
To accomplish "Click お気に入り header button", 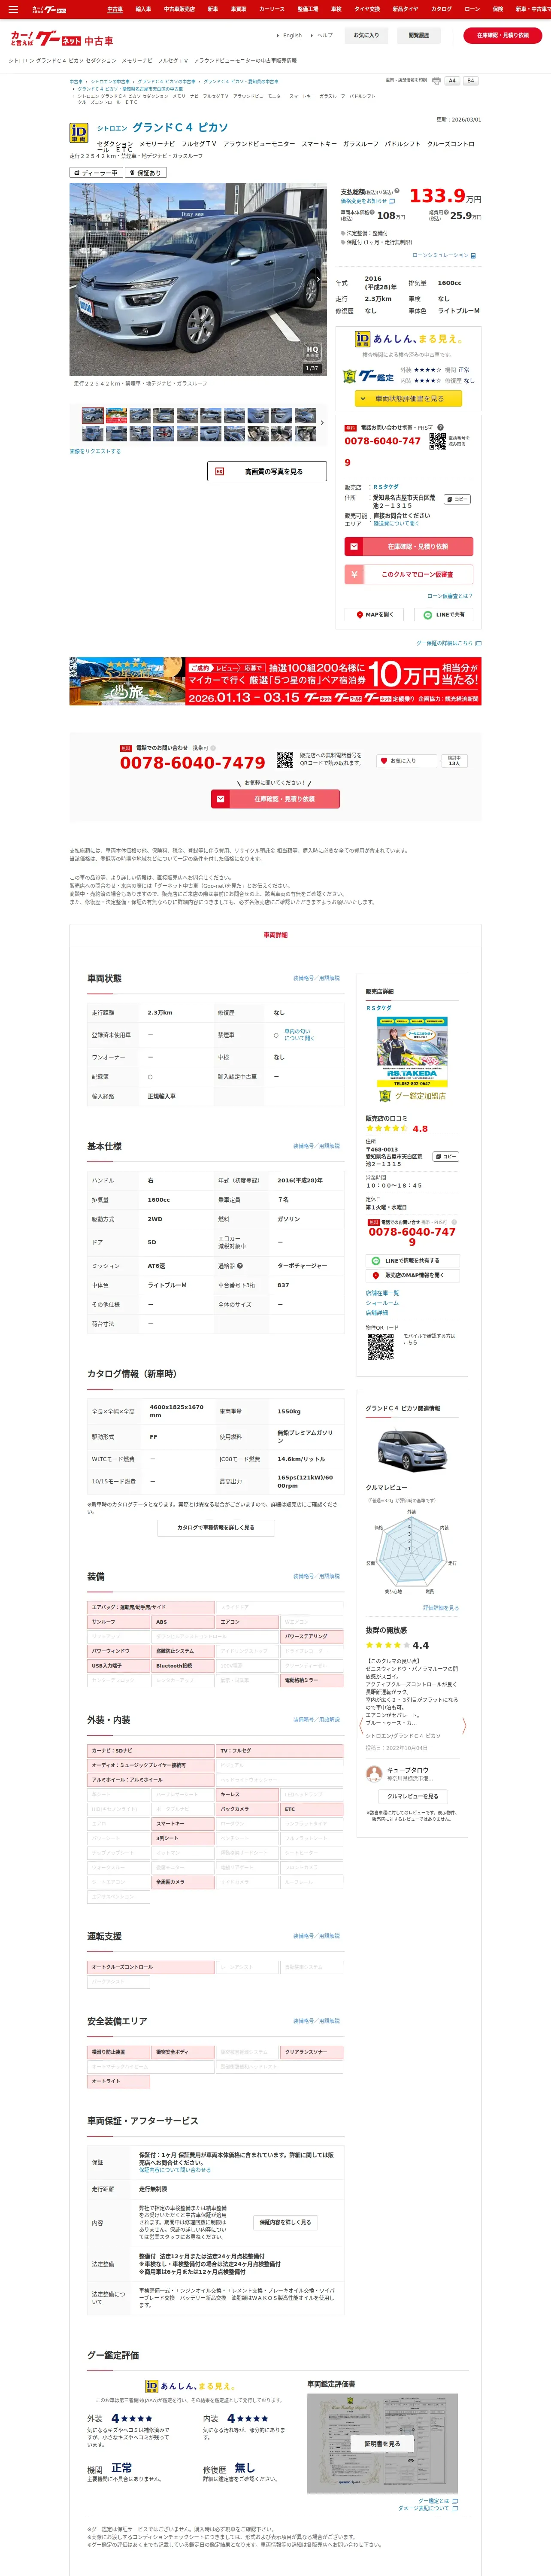I will (x=366, y=35).
